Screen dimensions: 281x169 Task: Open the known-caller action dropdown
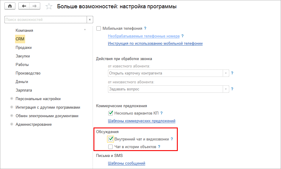226,73
